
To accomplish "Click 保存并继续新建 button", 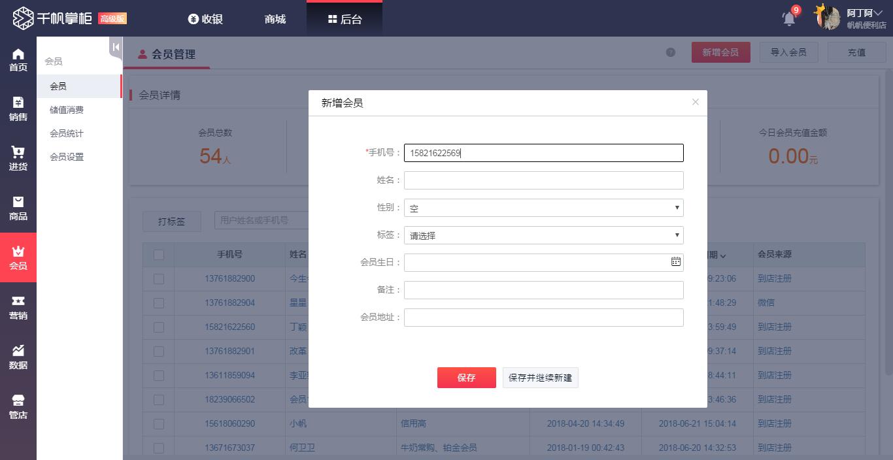I will [x=540, y=378].
